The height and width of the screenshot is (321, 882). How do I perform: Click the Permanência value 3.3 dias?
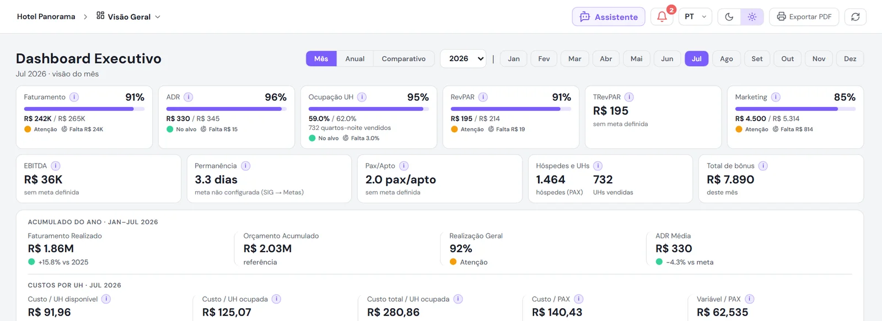(x=216, y=179)
